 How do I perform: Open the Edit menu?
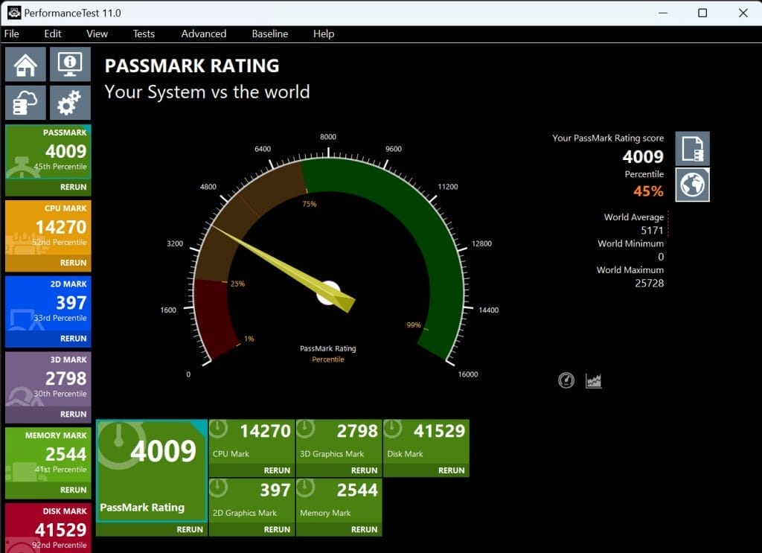[x=53, y=33]
